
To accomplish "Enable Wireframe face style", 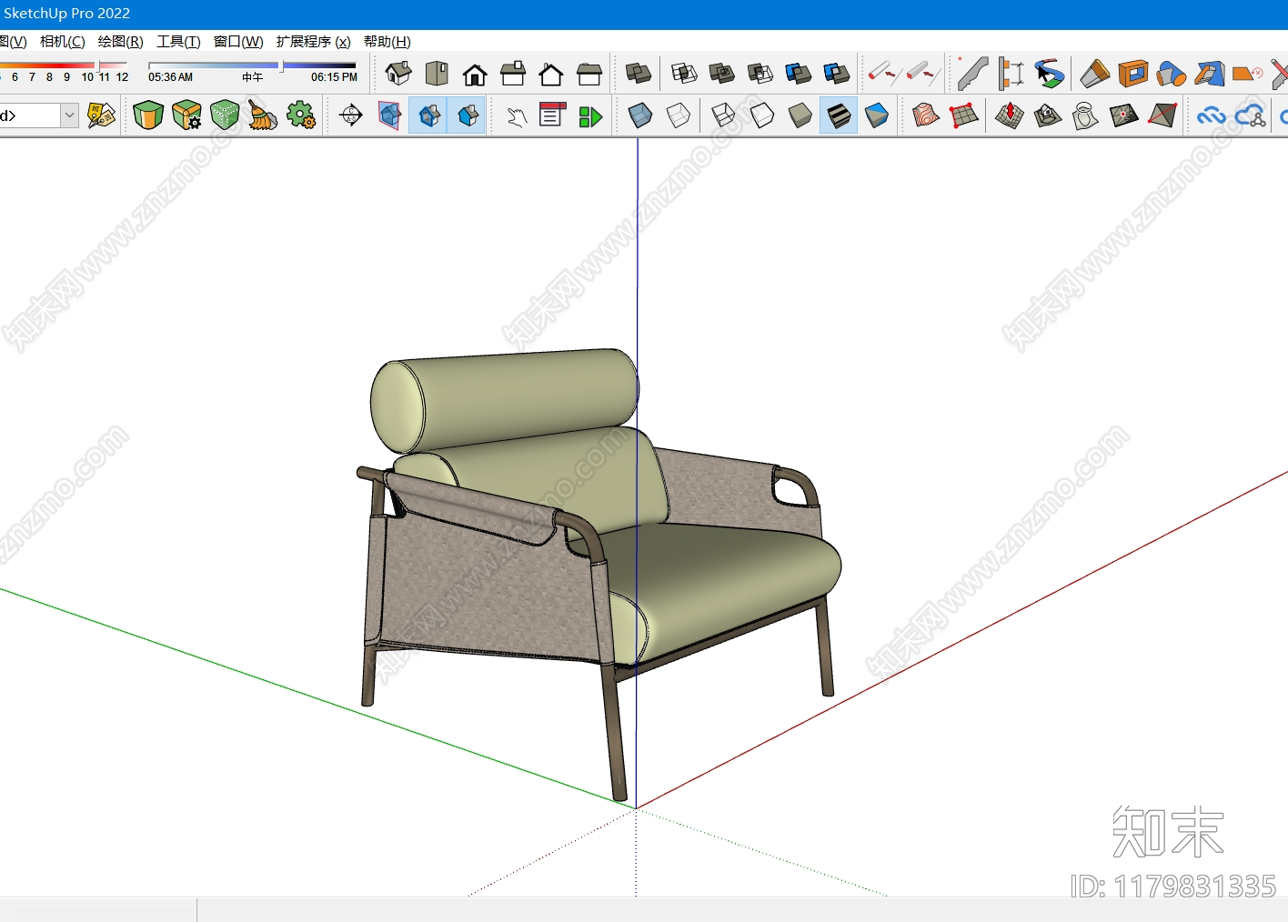I will pos(724,115).
